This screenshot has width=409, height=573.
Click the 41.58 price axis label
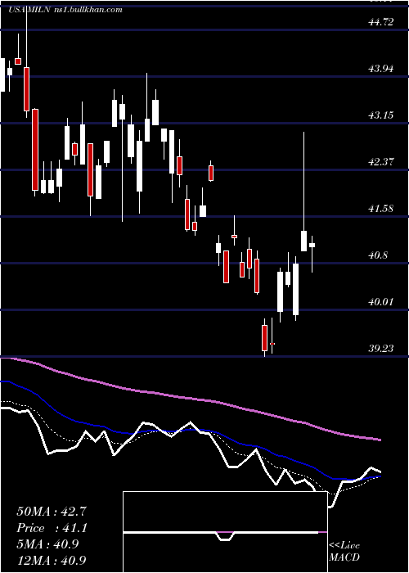(381, 208)
